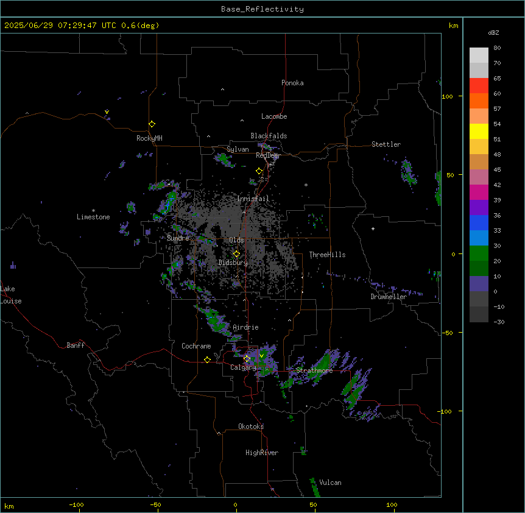The image size is (525, 513).
Task: Click the Base_Reflectivity title text
Action: tap(262, 9)
